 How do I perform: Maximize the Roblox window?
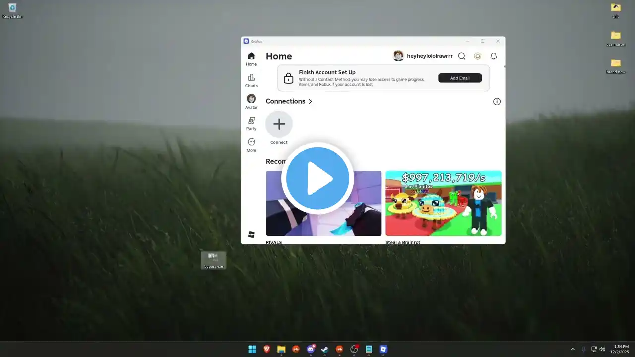point(482,41)
